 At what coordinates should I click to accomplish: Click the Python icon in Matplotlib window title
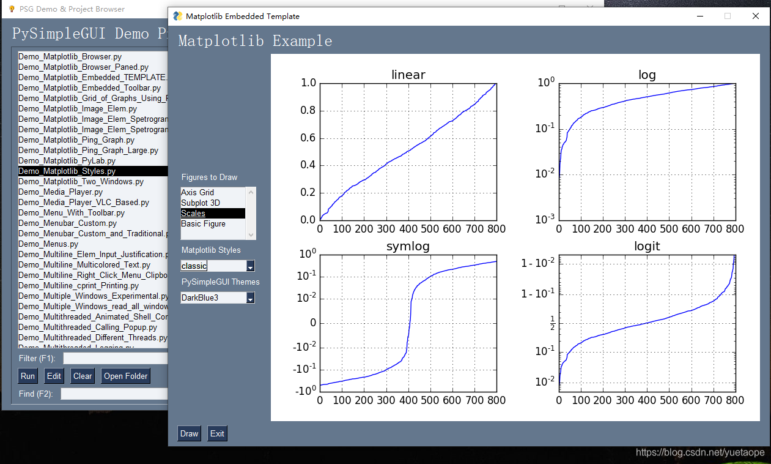click(x=178, y=16)
